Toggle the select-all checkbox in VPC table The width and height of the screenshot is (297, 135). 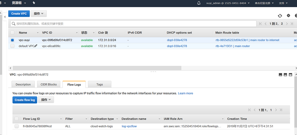coord(12,33)
